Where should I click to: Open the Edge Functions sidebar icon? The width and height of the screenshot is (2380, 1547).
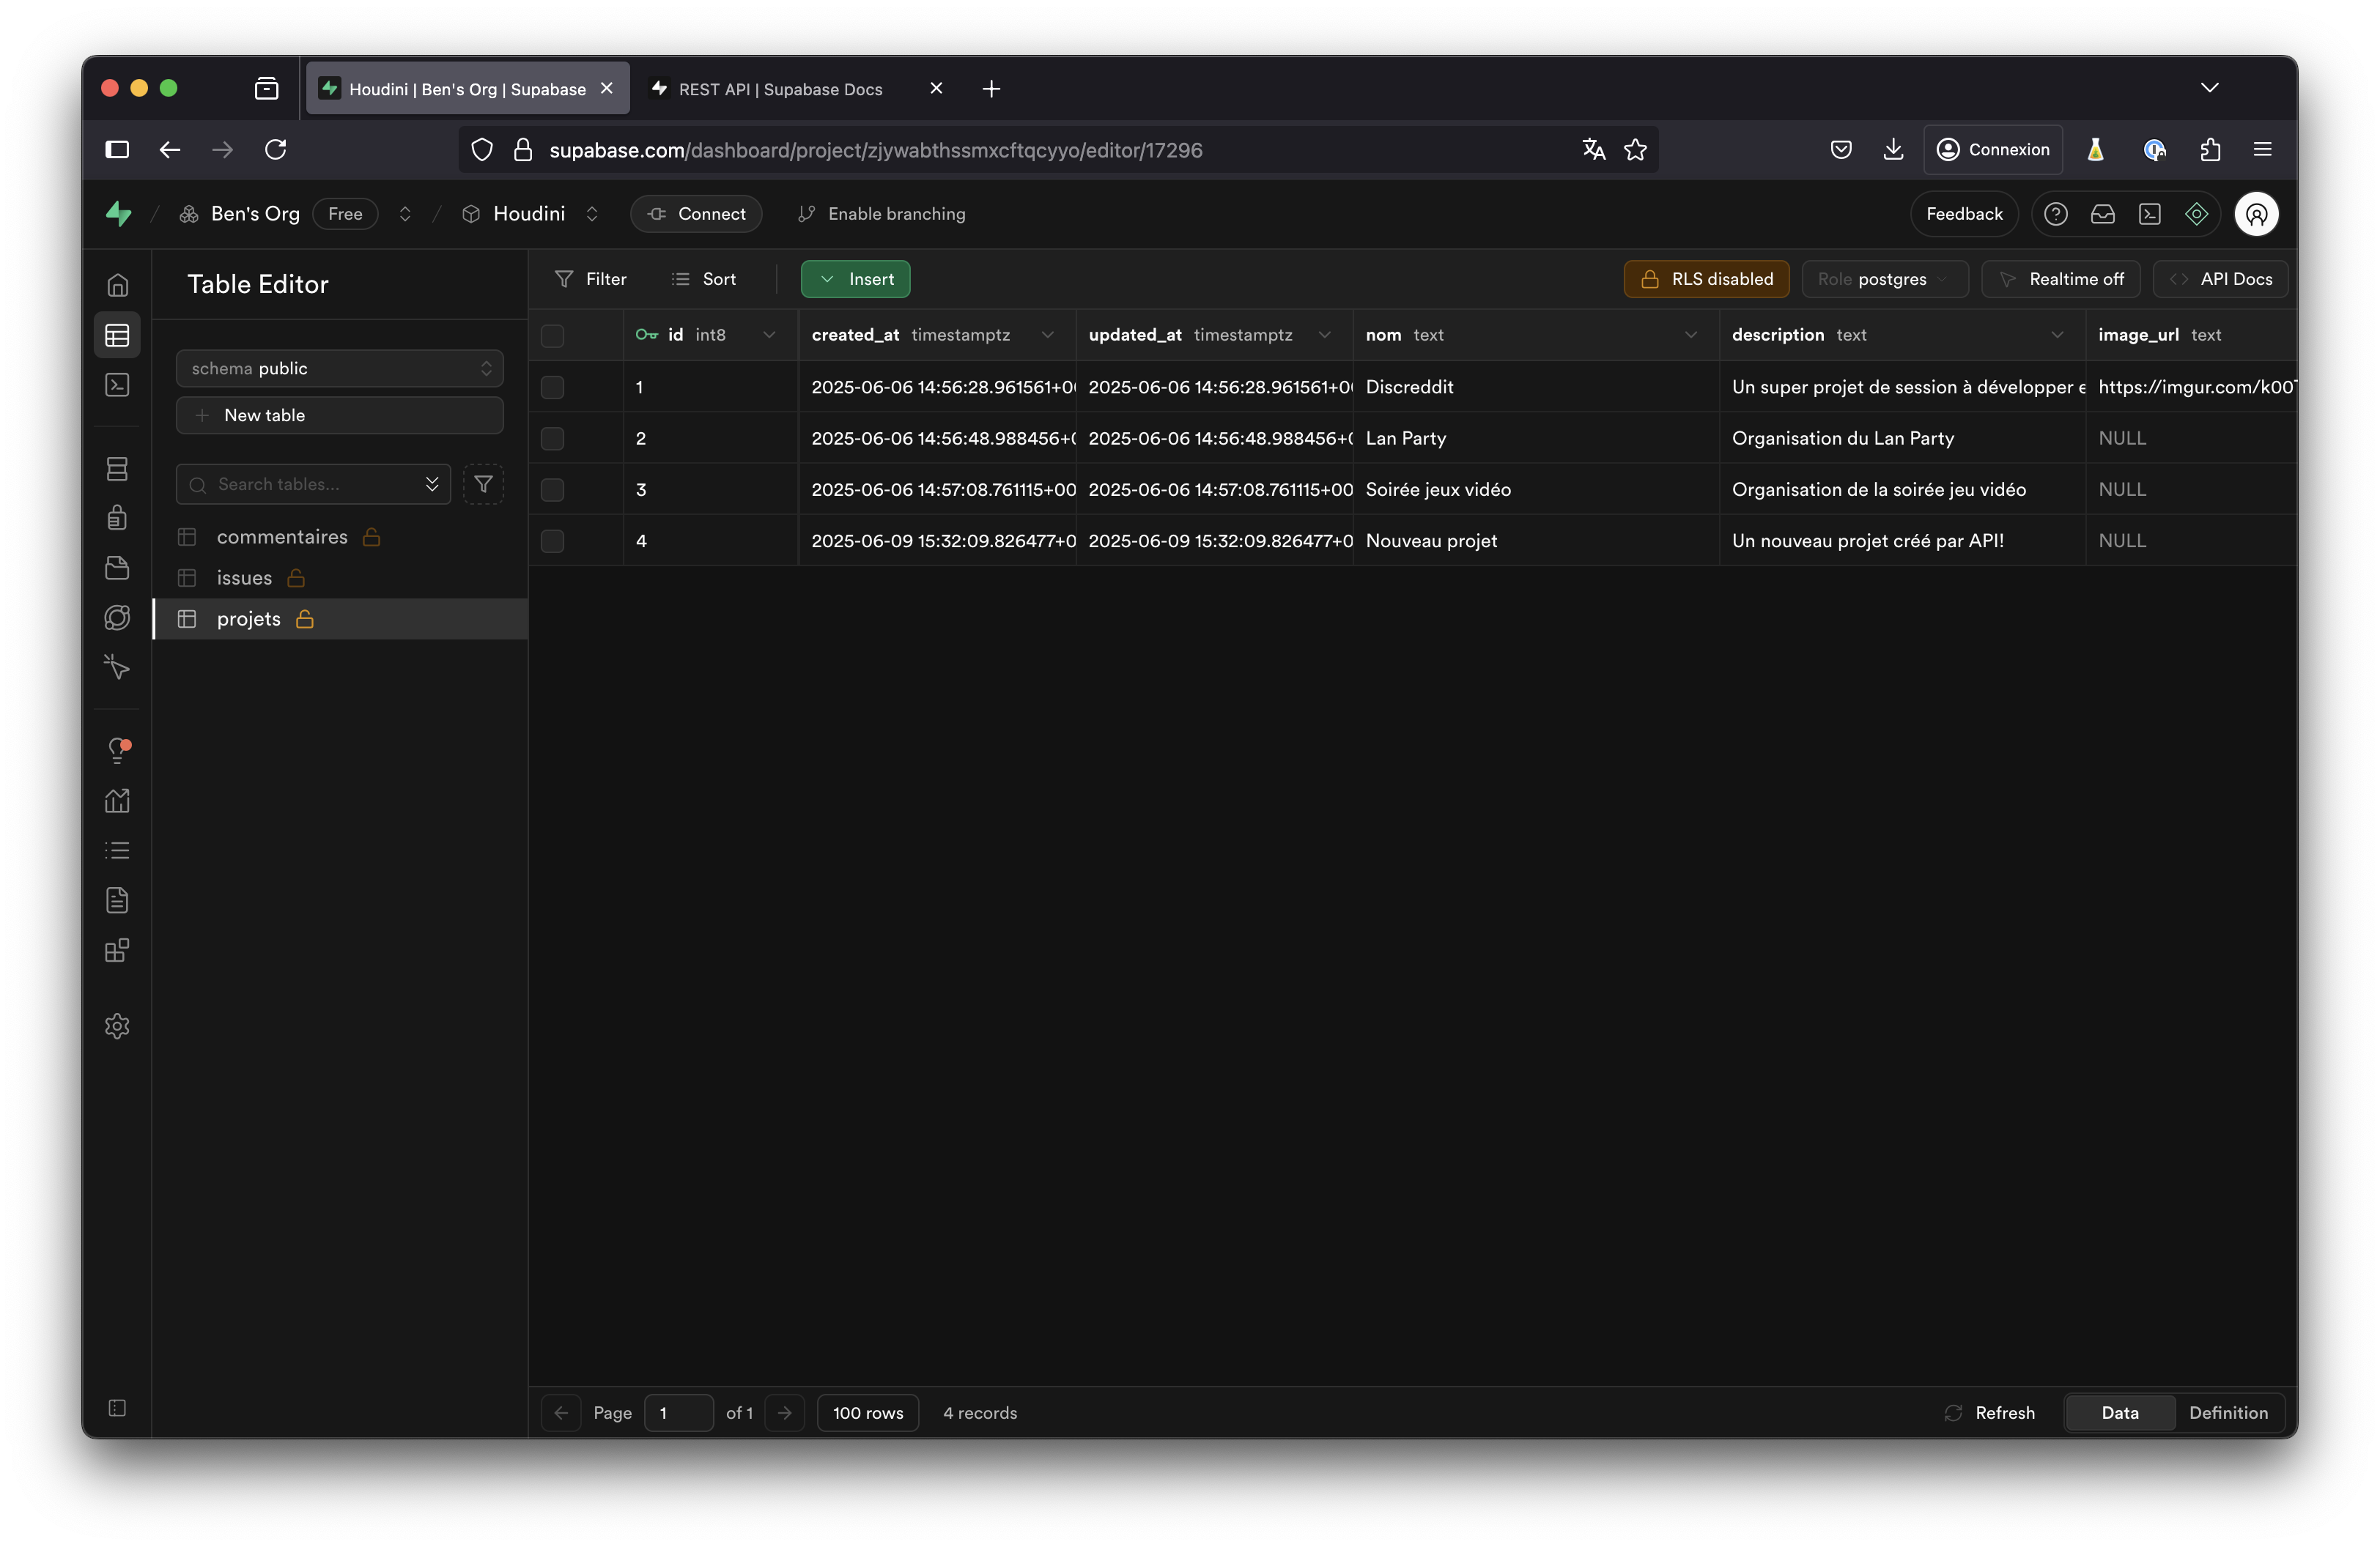pyautogui.click(x=117, y=617)
